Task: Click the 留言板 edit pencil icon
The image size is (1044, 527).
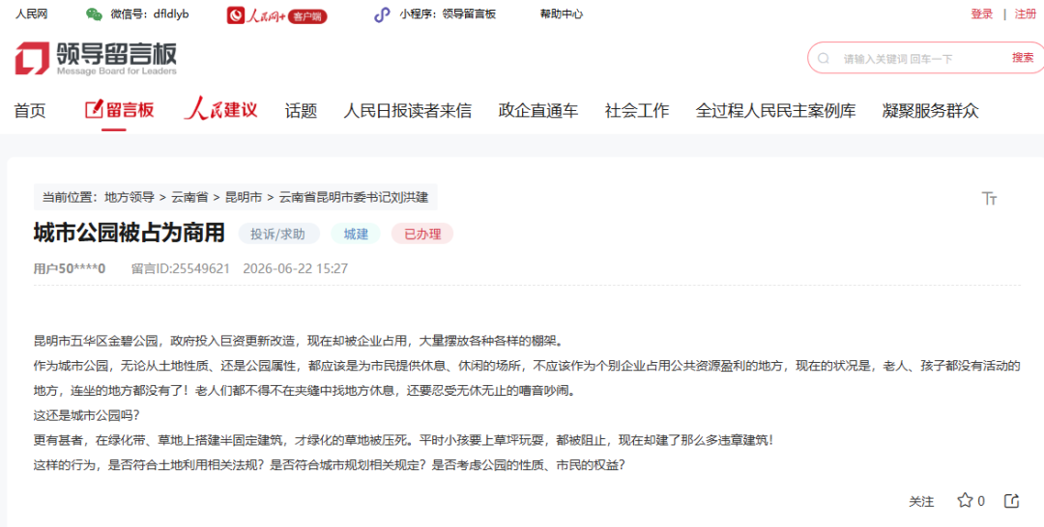Action: (95, 110)
